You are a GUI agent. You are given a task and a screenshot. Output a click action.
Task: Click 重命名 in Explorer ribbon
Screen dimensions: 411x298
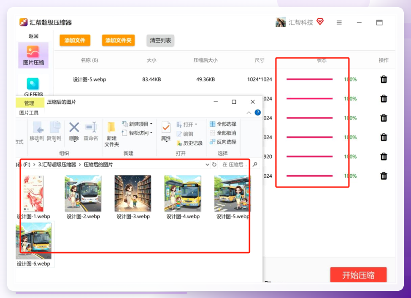tap(91, 132)
